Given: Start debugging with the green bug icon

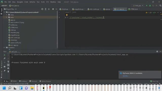Looking at the screenshot, I should point(150,6).
